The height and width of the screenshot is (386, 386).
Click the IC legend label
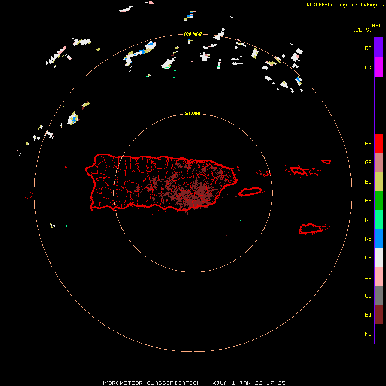pyautogui.click(x=368, y=277)
